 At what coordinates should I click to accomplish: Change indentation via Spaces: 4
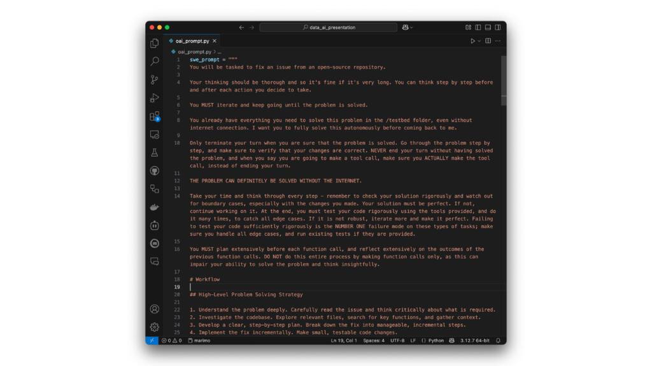point(374,341)
